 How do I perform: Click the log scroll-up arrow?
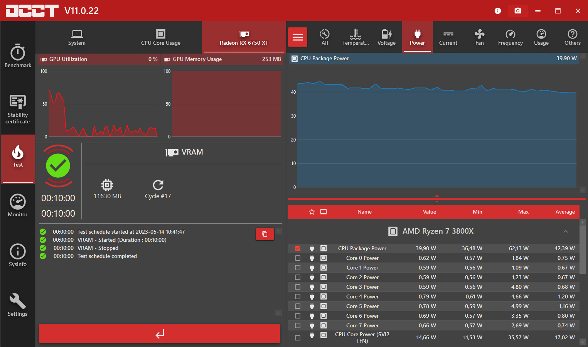(278, 231)
